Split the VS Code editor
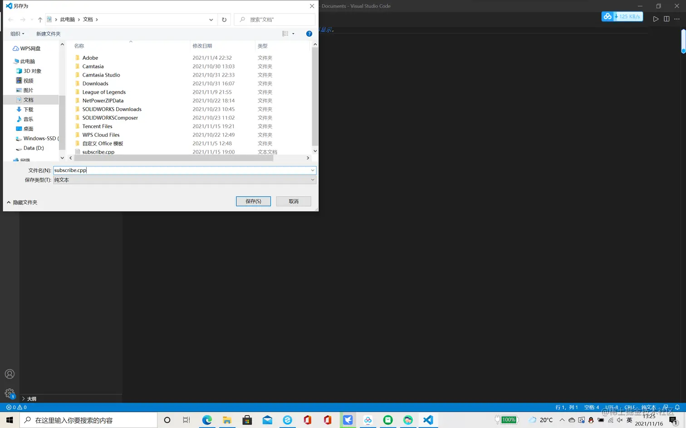This screenshot has width=686, height=428. [666, 19]
